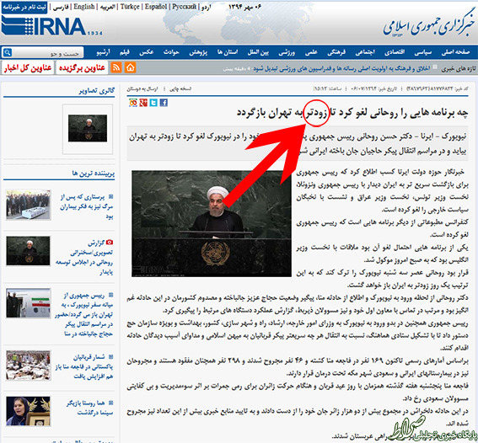Screen dimensions: 478x443
Task: Switch site language to English
Action: (x=84, y=7)
